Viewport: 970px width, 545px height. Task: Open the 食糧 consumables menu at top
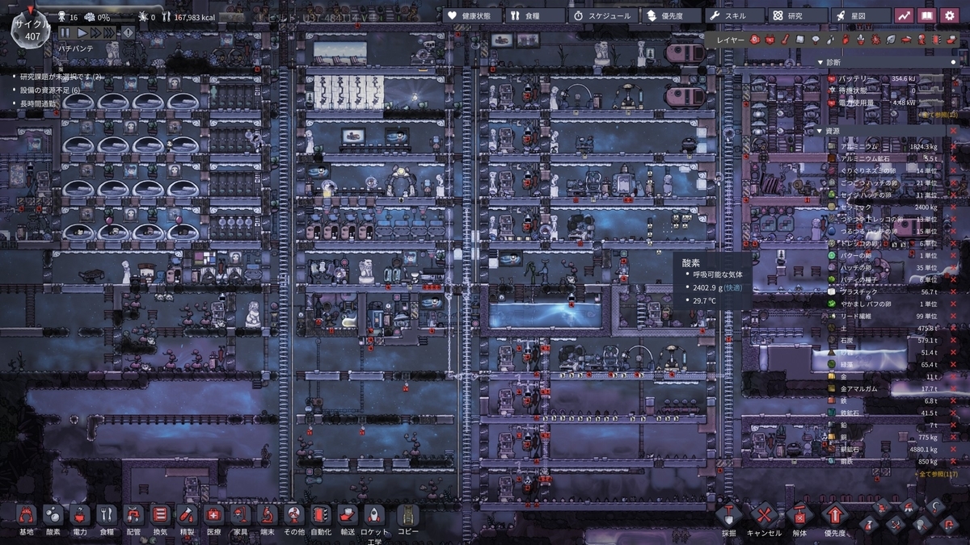click(534, 15)
